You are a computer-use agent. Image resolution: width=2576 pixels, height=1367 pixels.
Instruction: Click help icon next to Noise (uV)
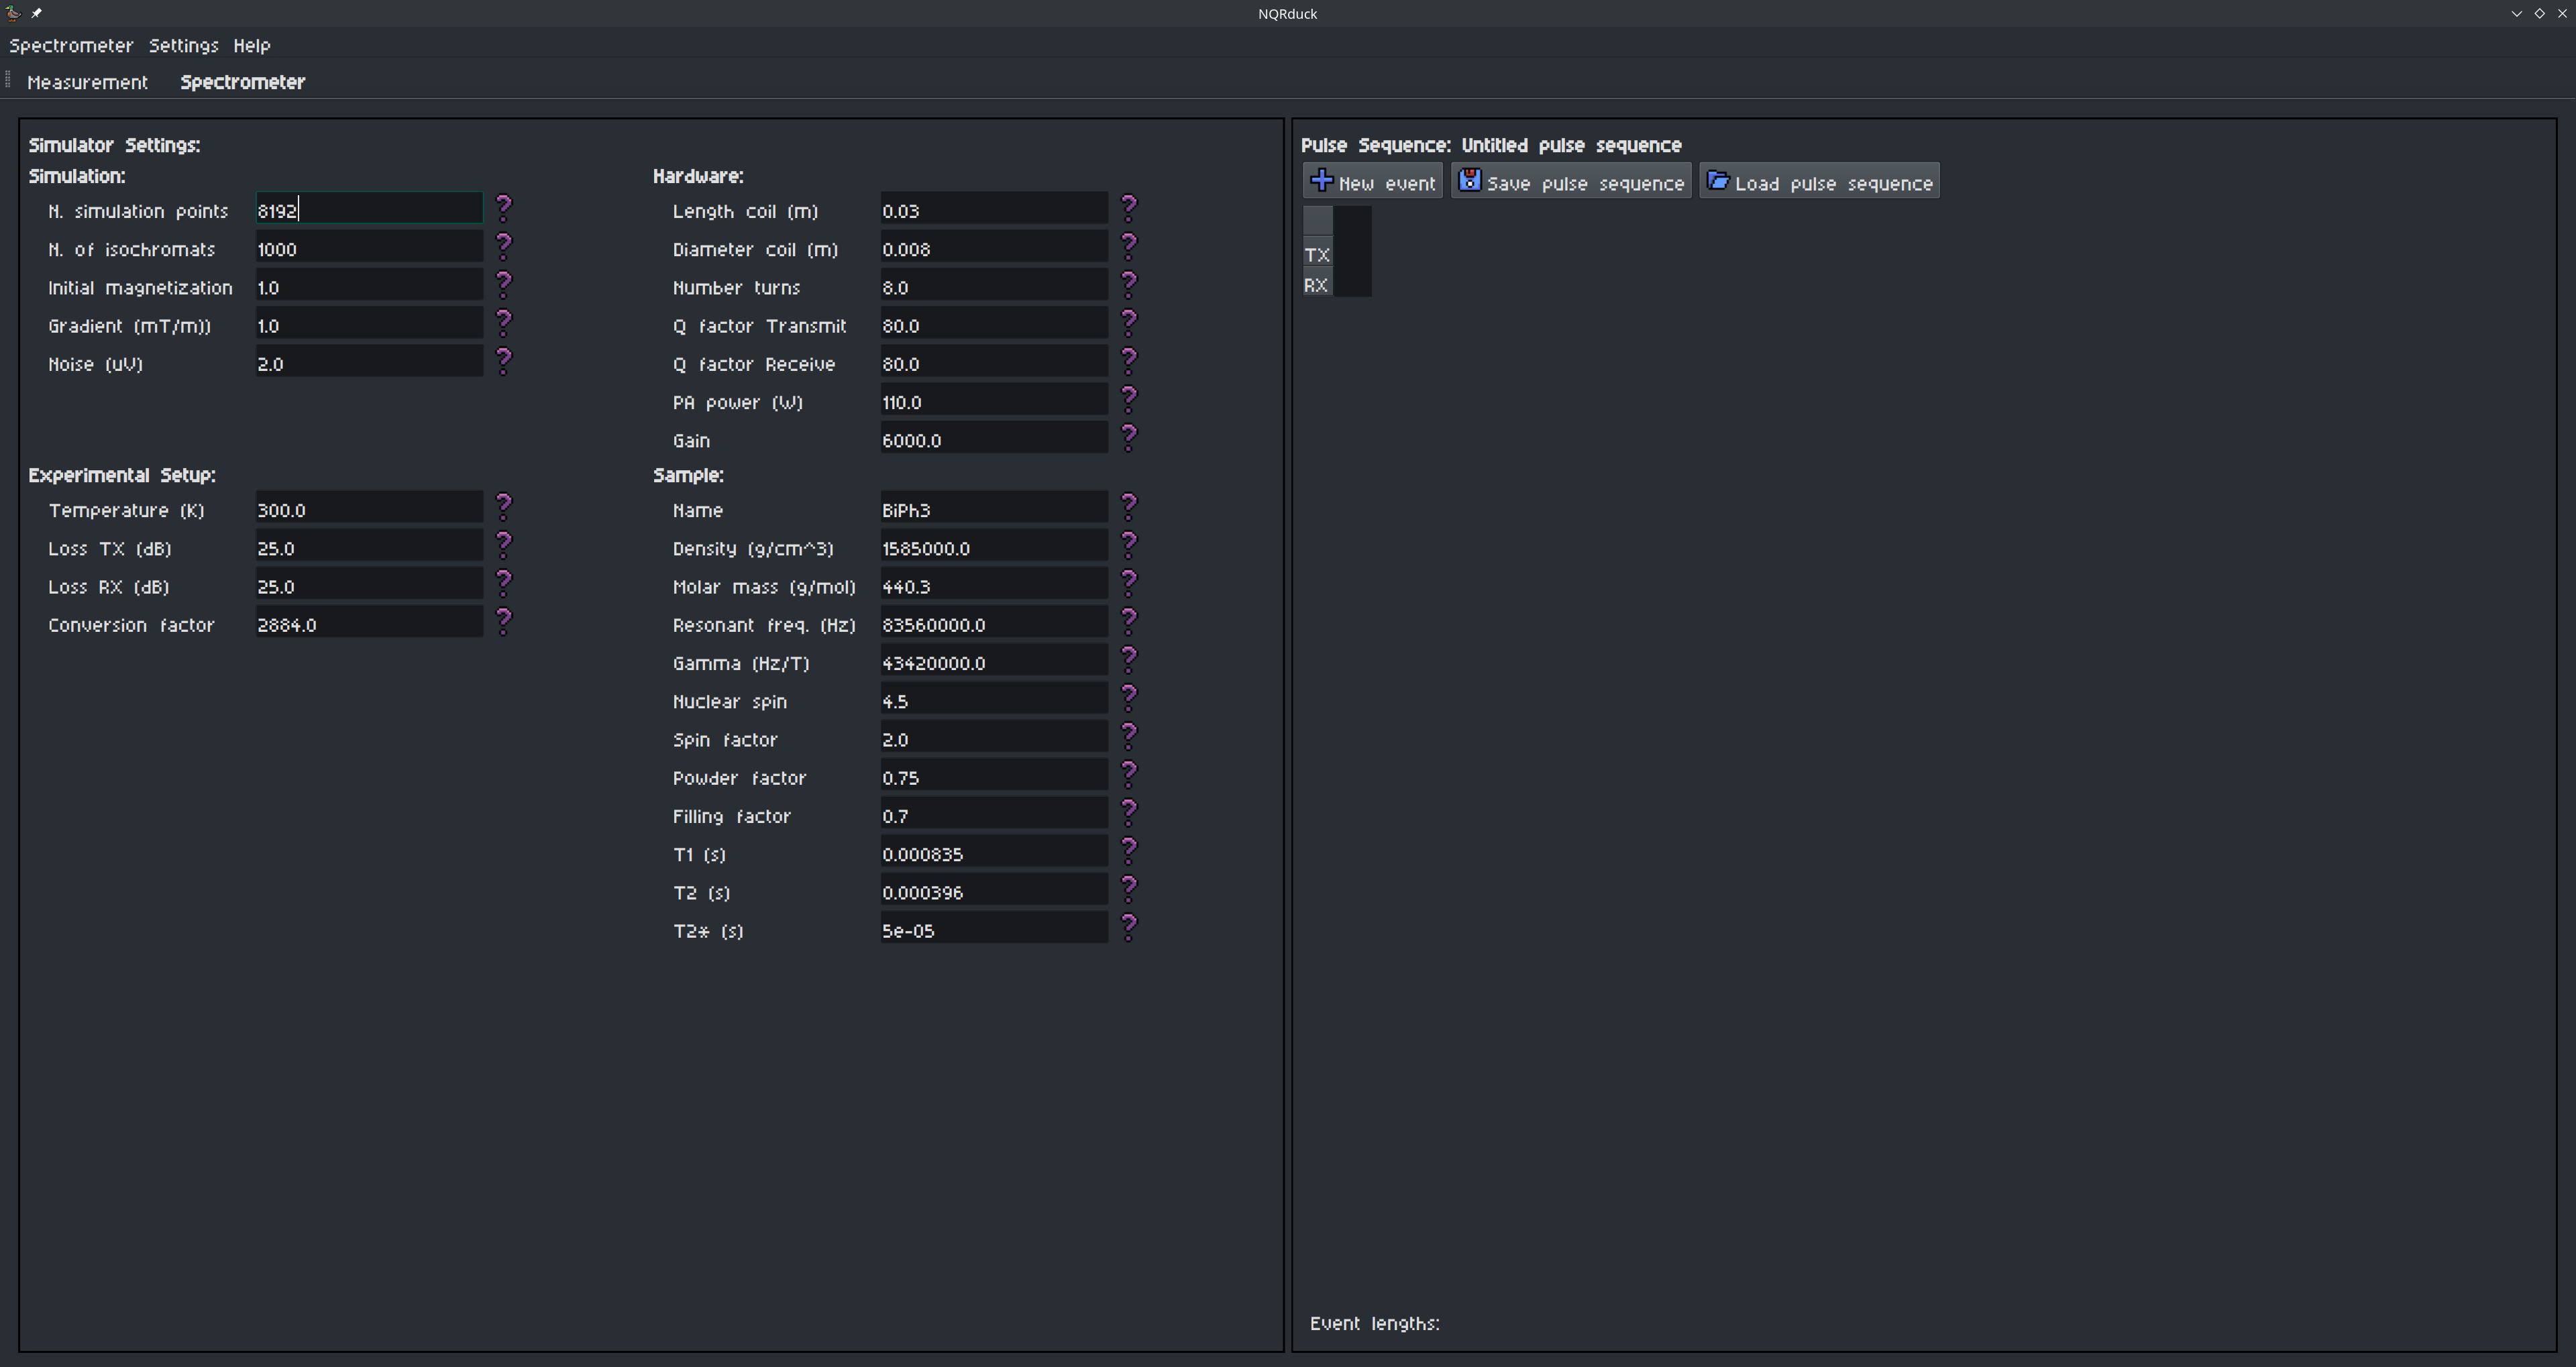click(x=504, y=361)
